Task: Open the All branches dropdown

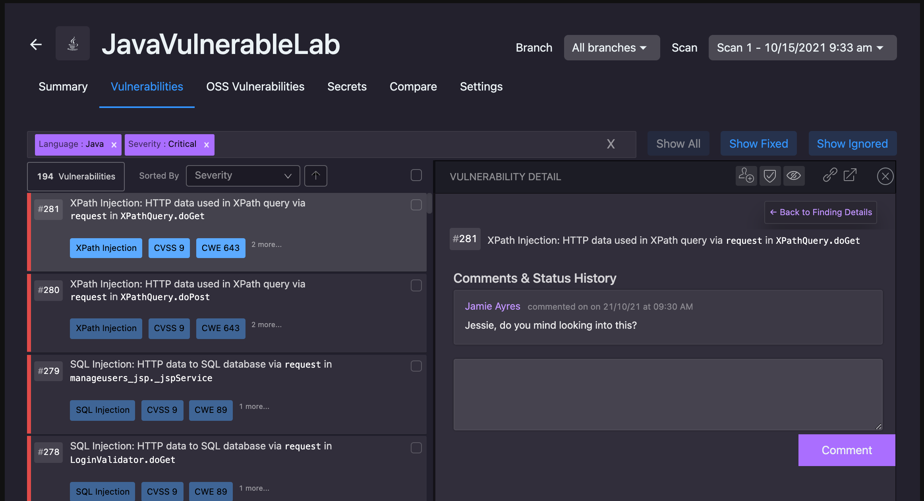Action: 612,48
